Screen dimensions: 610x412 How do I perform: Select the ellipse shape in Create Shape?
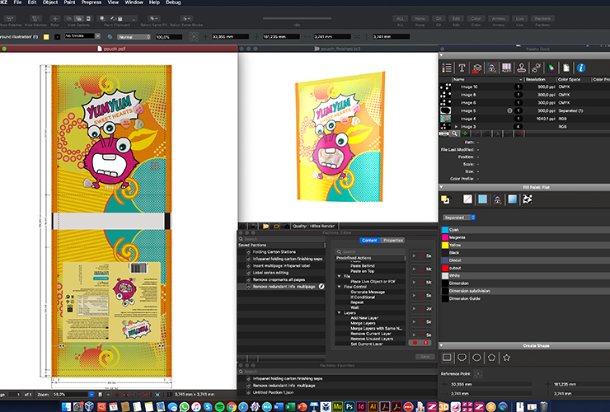tap(477, 358)
